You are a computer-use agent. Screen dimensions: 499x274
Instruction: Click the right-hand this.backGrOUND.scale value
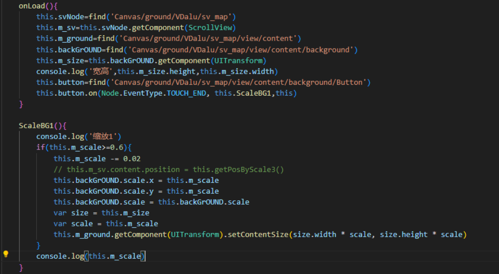pos(204,202)
